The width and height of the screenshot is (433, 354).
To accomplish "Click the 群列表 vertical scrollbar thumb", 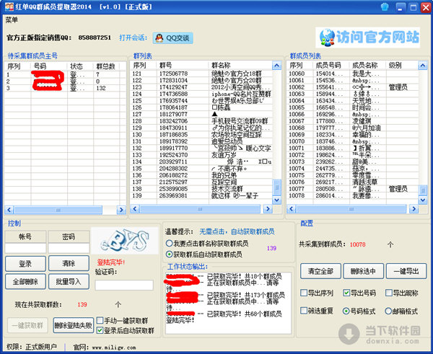I will (276, 187).
